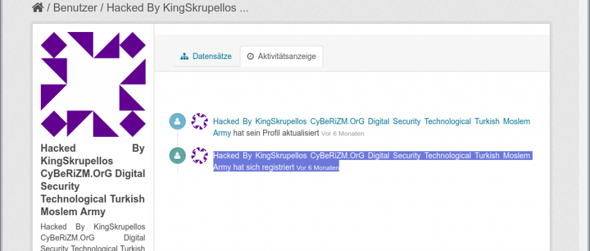590x251 pixels.
Task: Click large purple profile avatar image
Action: click(93, 84)
